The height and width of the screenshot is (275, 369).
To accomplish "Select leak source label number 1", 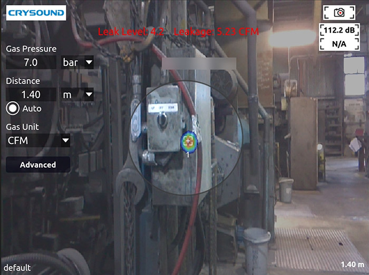I will coord(188,154).
